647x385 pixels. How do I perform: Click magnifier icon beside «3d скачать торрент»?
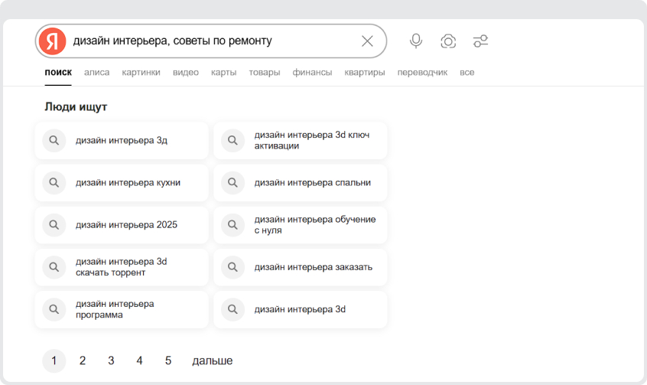tap(54, 267)
